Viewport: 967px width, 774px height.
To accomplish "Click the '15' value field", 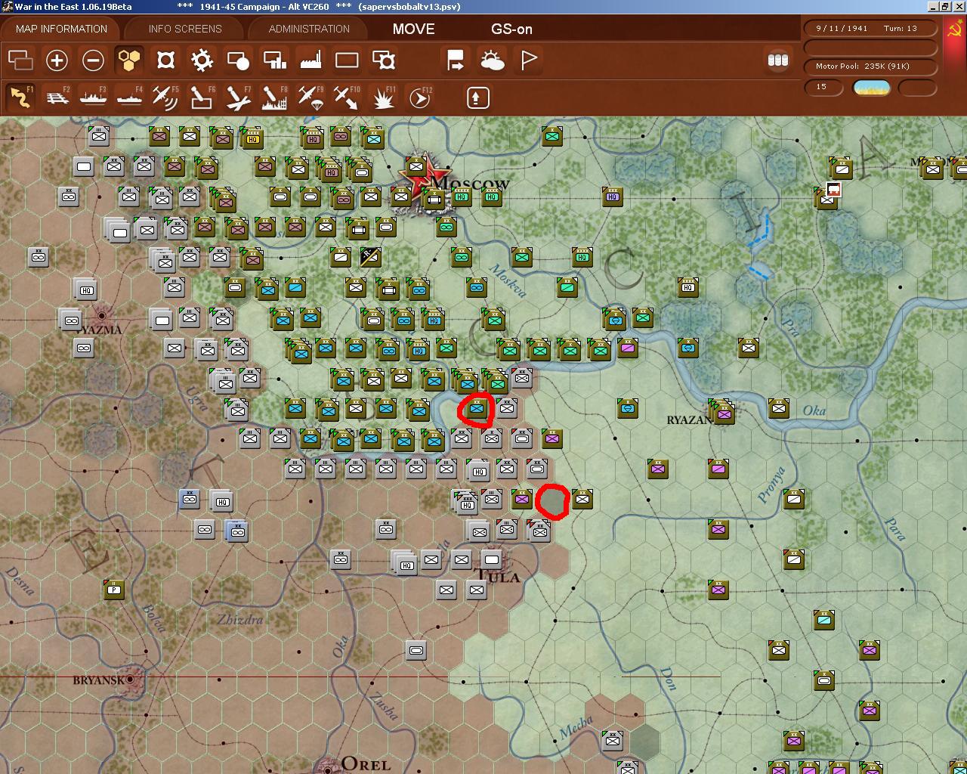I will tap(823, 87).
